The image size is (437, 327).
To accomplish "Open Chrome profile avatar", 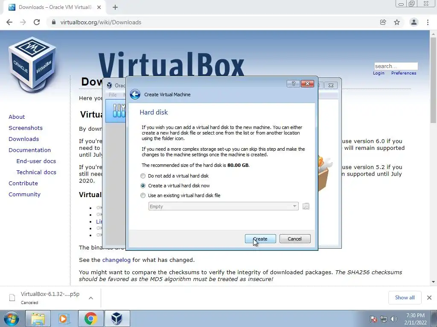I will coord(414,22).
